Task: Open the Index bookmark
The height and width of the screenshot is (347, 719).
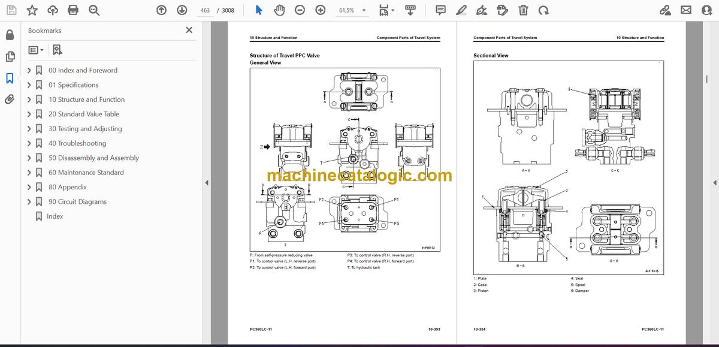Action: (x=55, y=216)
